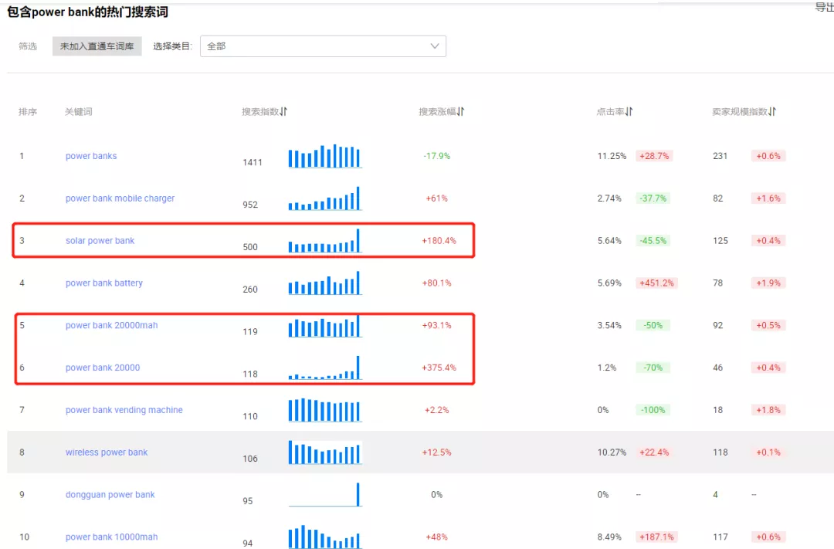Select the "dongguan power bank" keyword
The image size is (834, 549).
pyautogui.click(x=110, y=494)
